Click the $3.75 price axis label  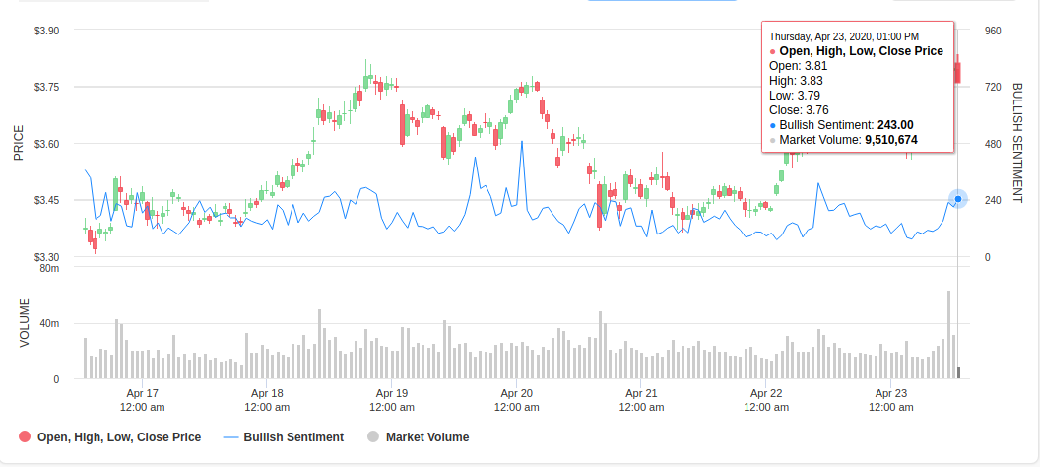point(46,87)
